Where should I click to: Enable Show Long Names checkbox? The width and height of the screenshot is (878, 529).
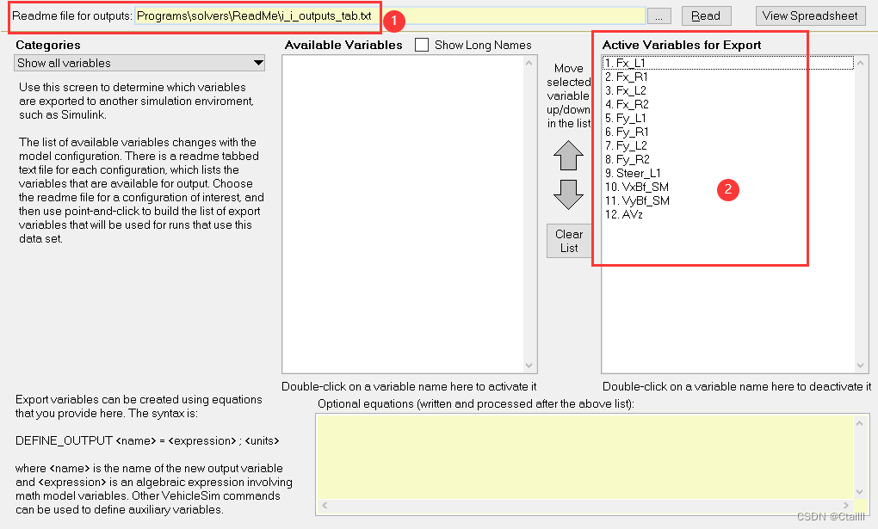[x=422, y=45]
